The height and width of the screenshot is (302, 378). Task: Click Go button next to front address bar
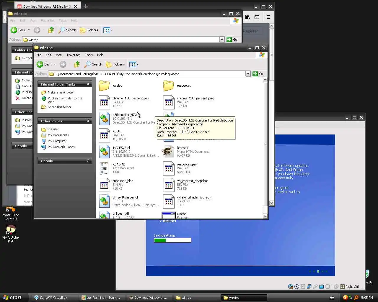[x=258, y=74]
